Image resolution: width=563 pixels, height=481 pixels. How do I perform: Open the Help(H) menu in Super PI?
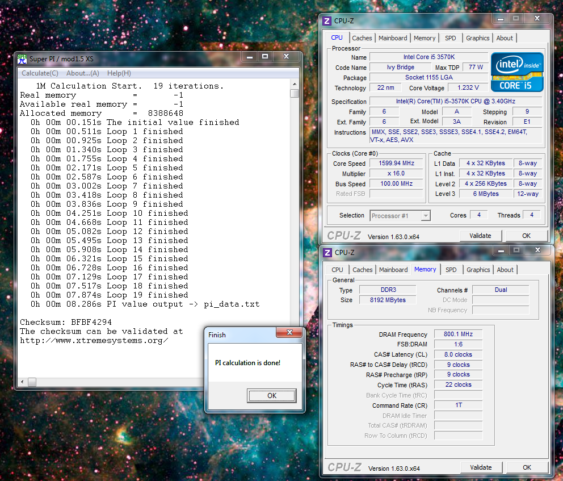[x=119, y=73]
